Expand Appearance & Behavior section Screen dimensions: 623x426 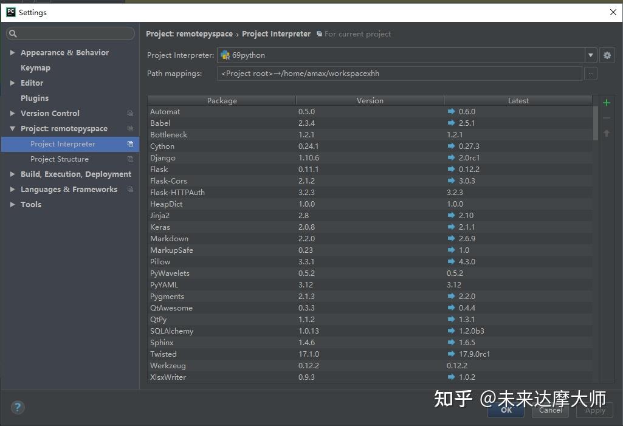coord(12,52)
